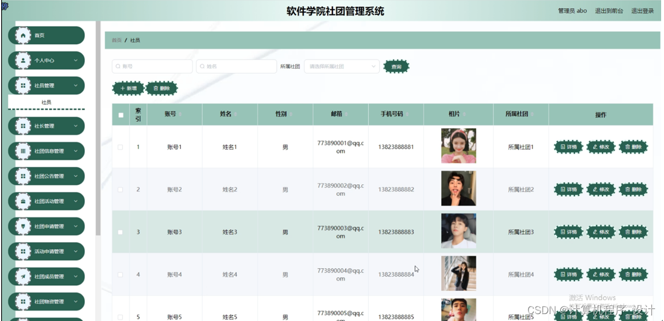This screenshot has height=321, width=664.
Task: Select the 社员 submenu item
Action: [47, 102]
